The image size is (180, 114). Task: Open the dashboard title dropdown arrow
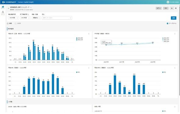point(31,7)
